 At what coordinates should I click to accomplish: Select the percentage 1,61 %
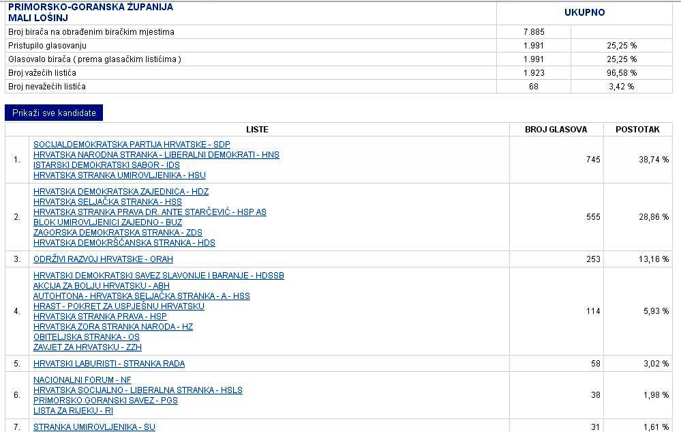[x=656, y=427]
